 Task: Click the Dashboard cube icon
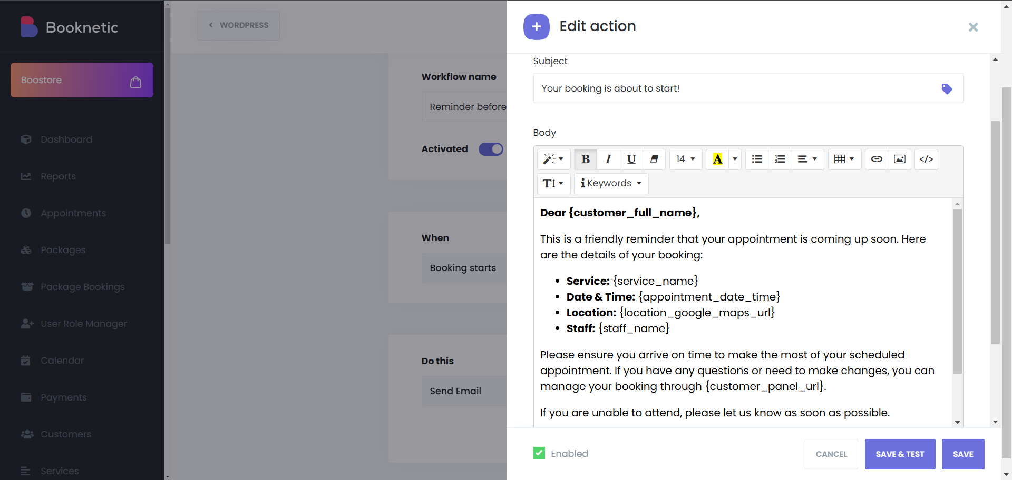click(x=26, y=139)
